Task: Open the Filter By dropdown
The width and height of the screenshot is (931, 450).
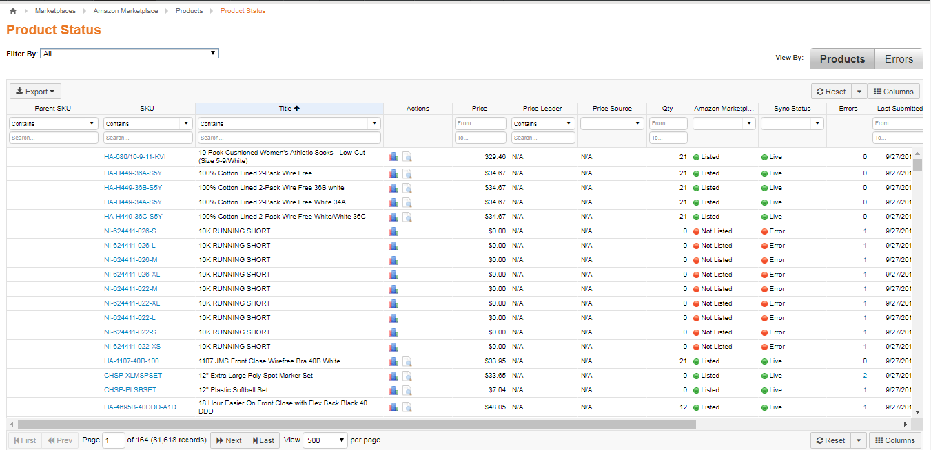Action: click(130, 53)
